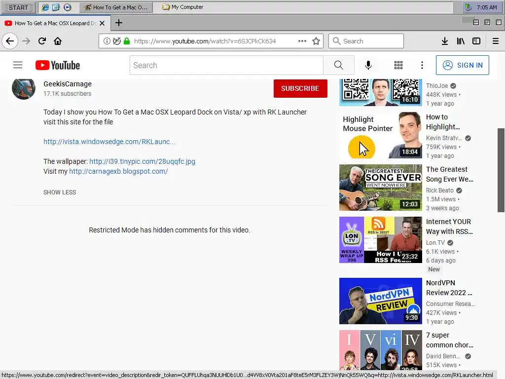Click the browser Forward arrow button
Viewport: 505px width, 379px height.
pyautogui.click(x=26, y=41)
